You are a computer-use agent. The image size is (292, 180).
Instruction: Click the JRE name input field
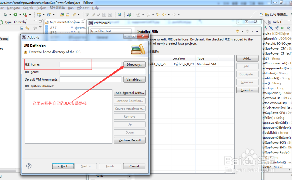tap(102, 72)
